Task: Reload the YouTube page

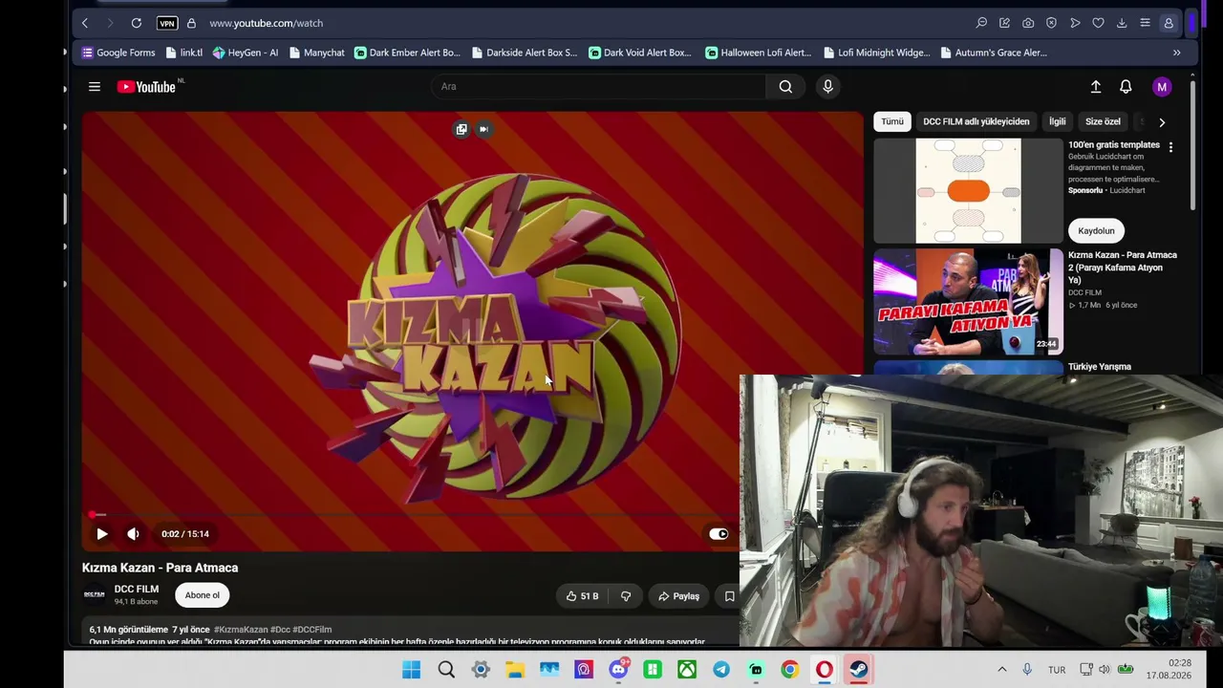Action: [137, 23]
